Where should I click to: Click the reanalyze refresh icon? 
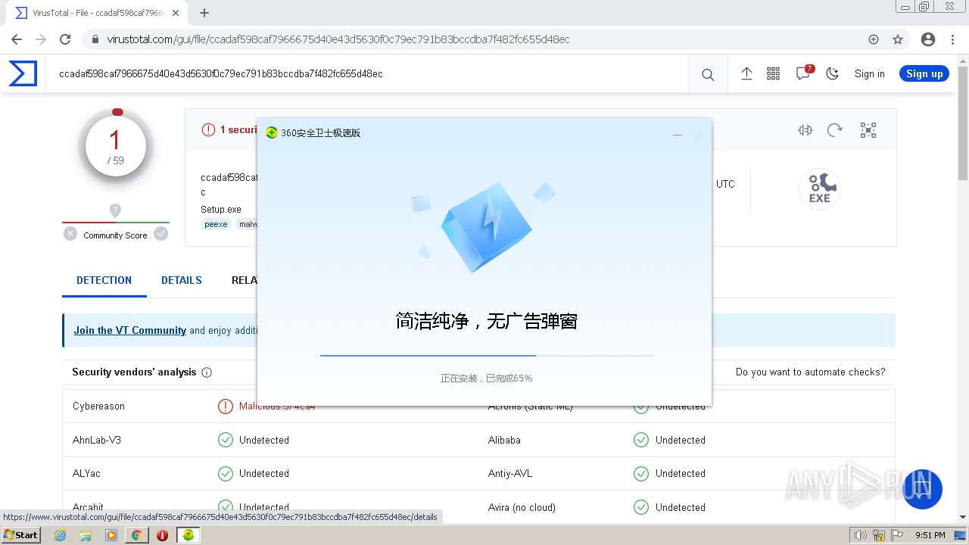pos(835,130)
